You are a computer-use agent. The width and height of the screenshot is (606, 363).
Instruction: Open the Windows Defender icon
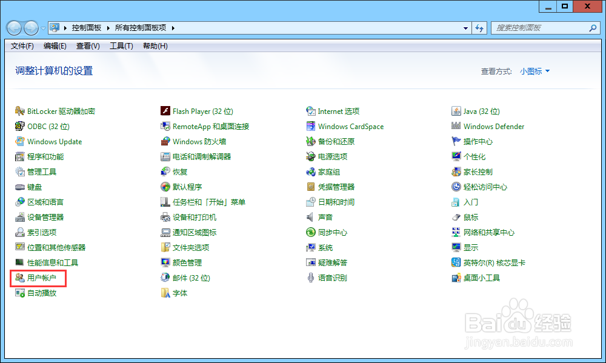click(x=456, y=127)
